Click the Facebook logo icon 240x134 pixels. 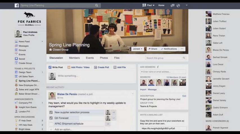click(17, 5)
